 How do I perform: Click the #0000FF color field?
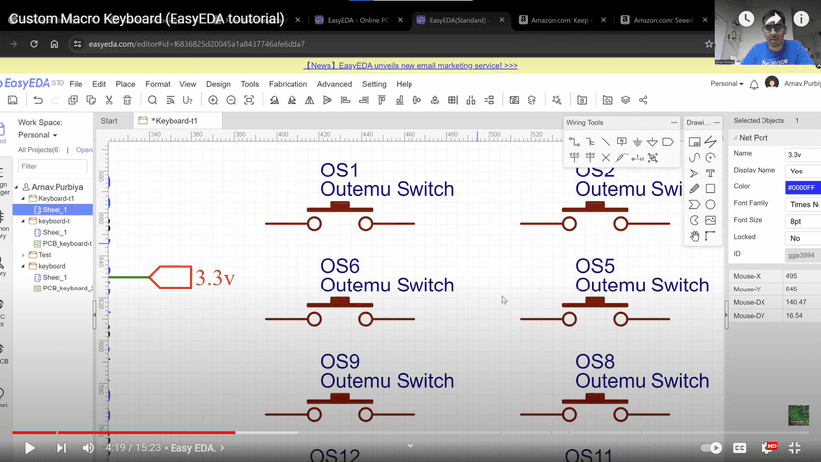(802, 187)
